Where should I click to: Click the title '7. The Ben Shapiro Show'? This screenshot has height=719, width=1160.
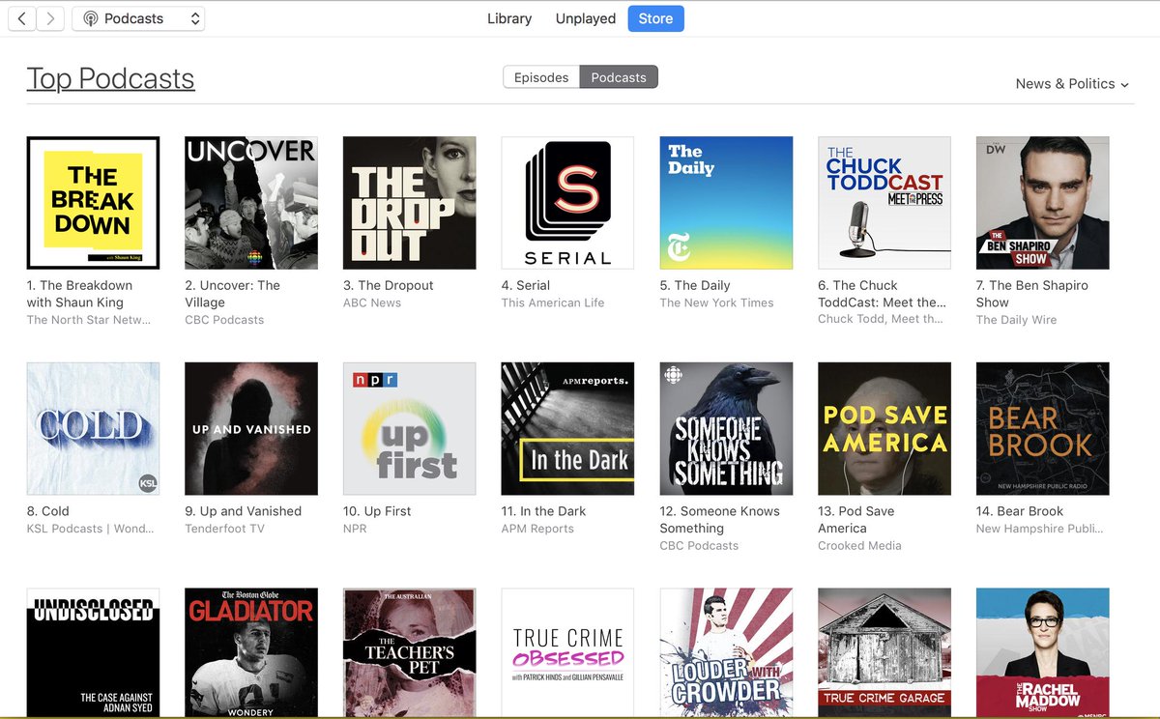pos(1032,294)
